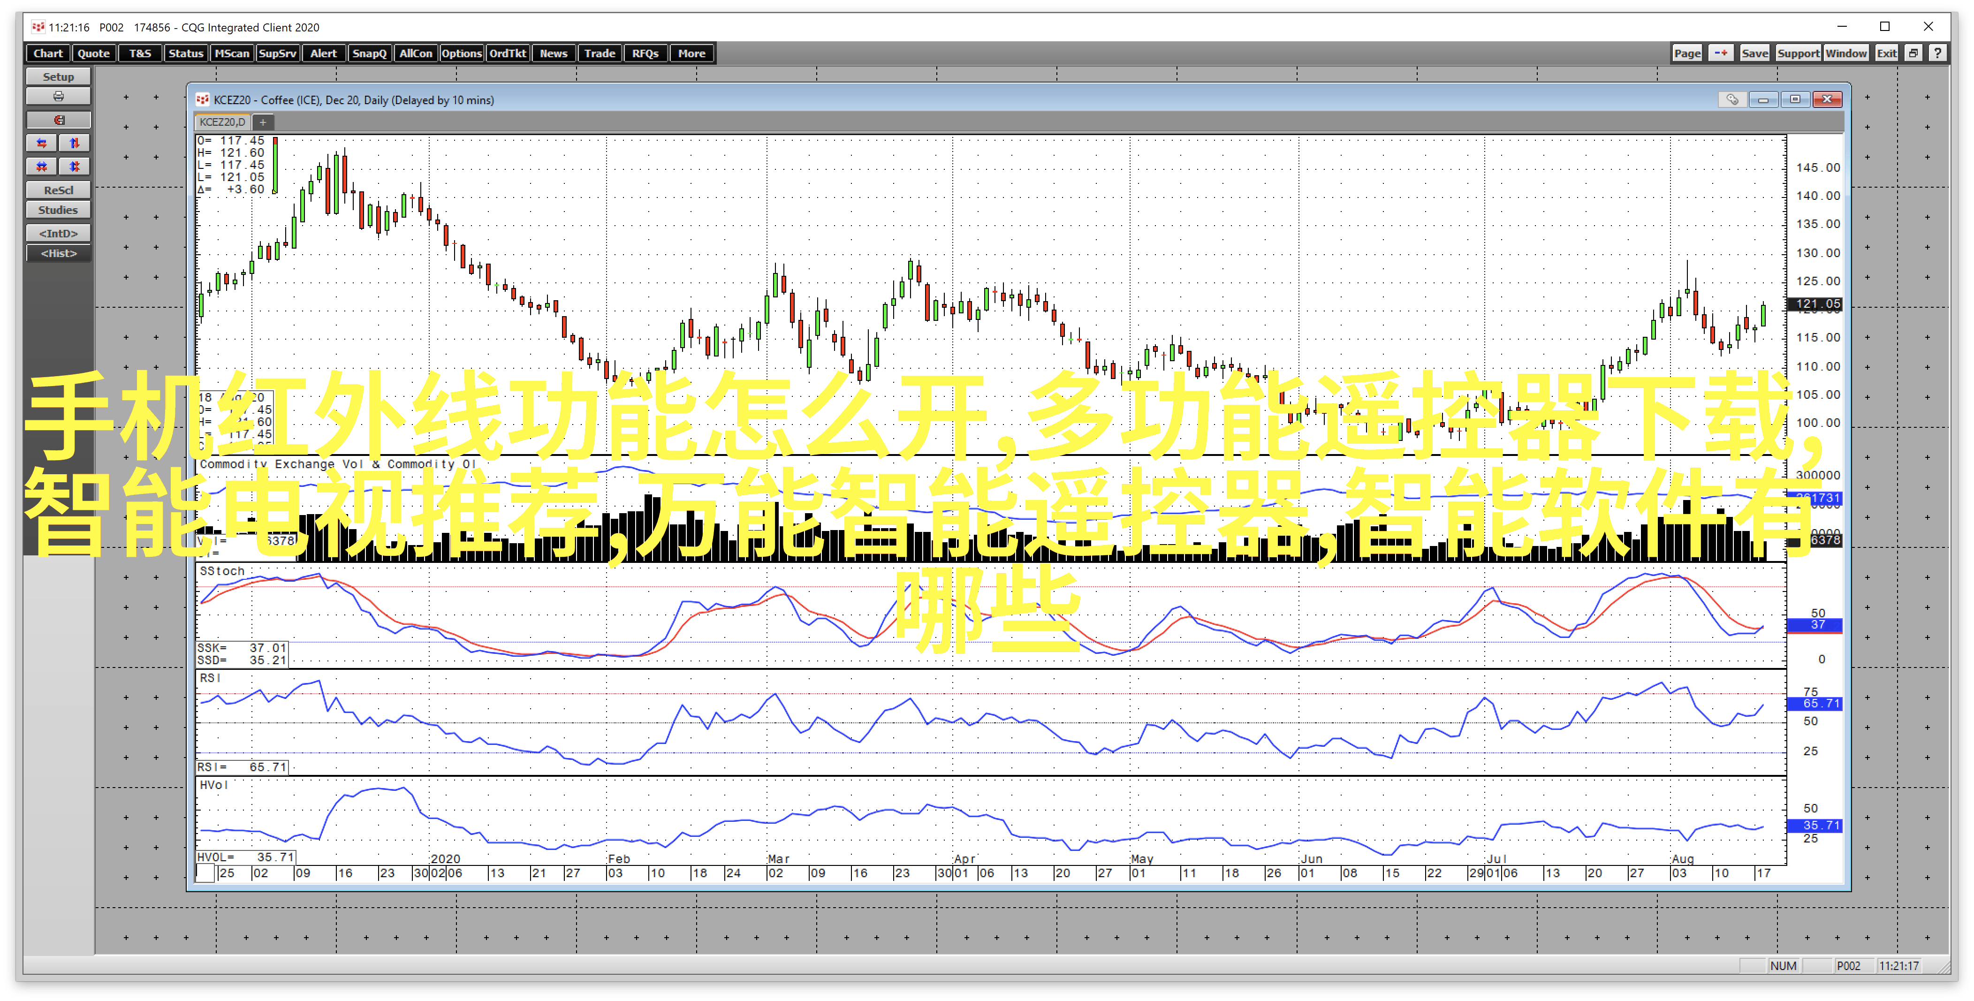This screenshot has height=1001, width=1974.
Task: Click the Aug label on the time axis
Action: [x=1682, y=859]
